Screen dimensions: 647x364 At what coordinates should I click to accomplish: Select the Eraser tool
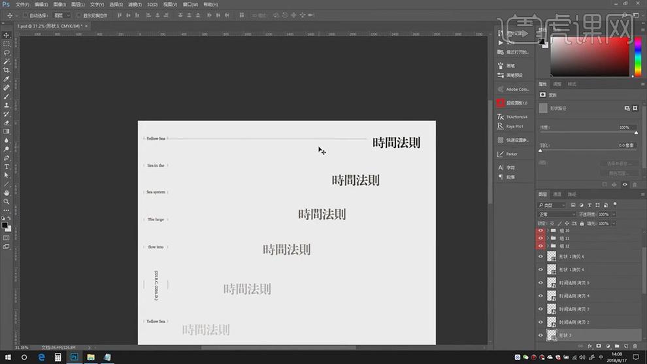(x=6, y=123)
